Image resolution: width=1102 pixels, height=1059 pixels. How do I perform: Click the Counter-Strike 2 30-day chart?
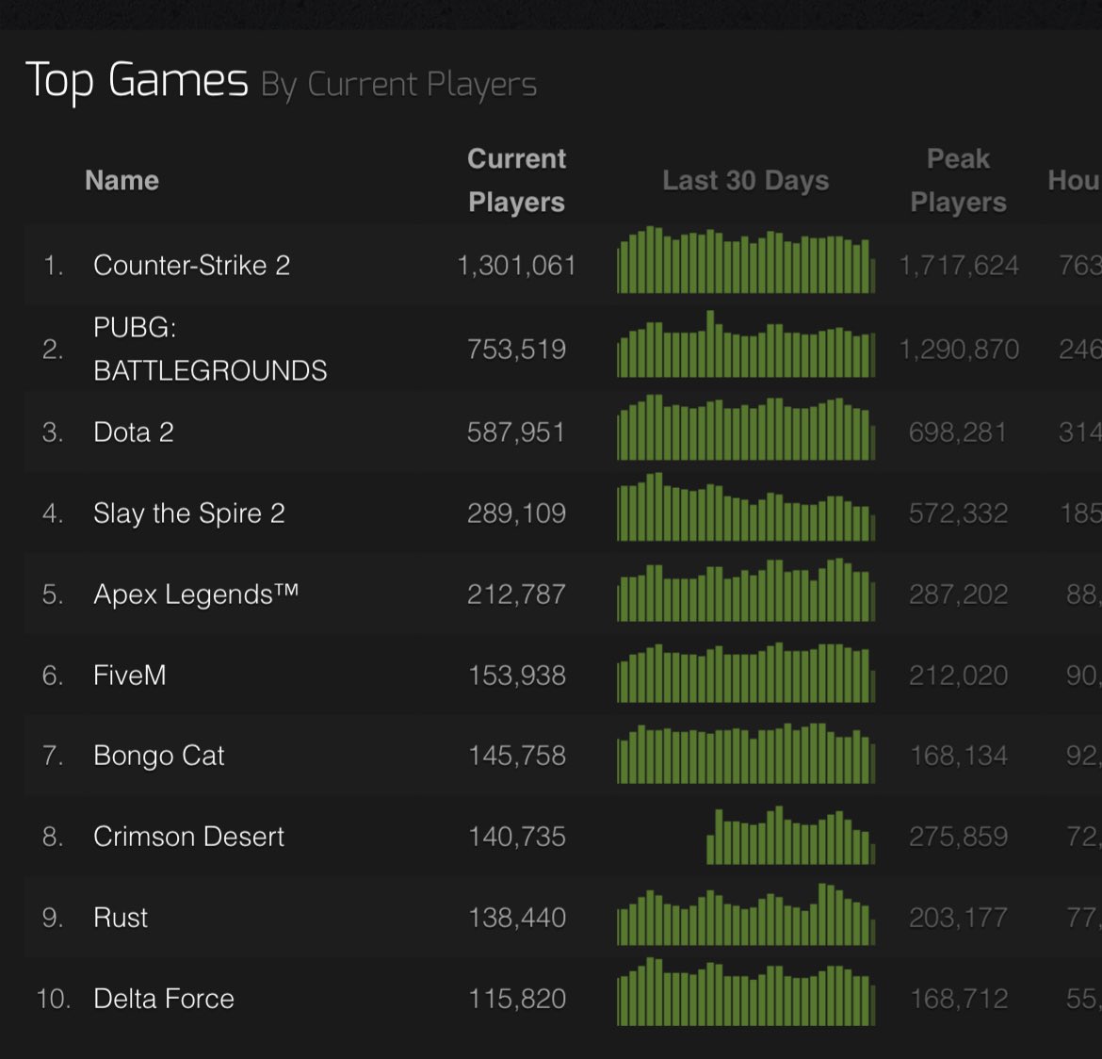click(746, 259)
